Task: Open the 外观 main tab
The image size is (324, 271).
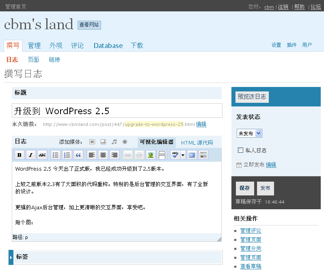Action: 56,46
